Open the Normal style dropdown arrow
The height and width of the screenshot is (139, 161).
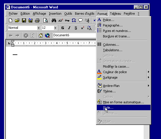tap(39, 28)
